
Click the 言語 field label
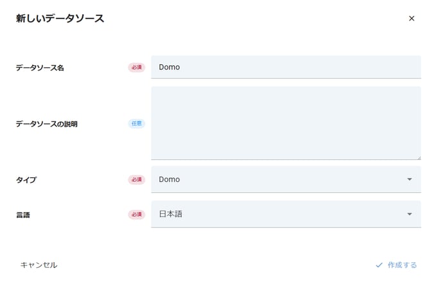tap(23, 215)
